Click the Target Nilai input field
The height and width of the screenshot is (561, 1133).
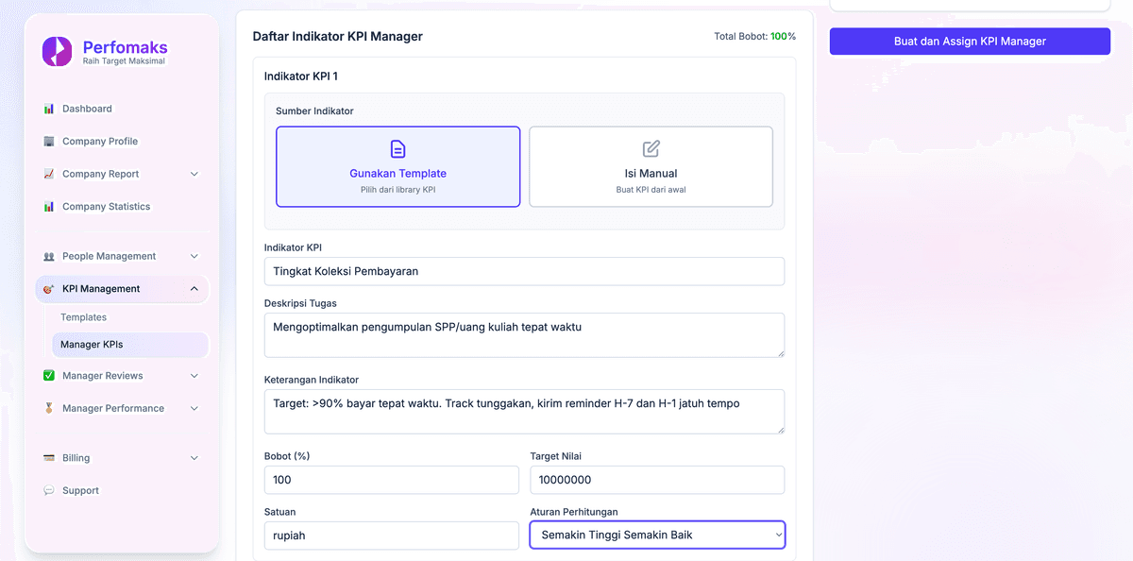(657, 480)
